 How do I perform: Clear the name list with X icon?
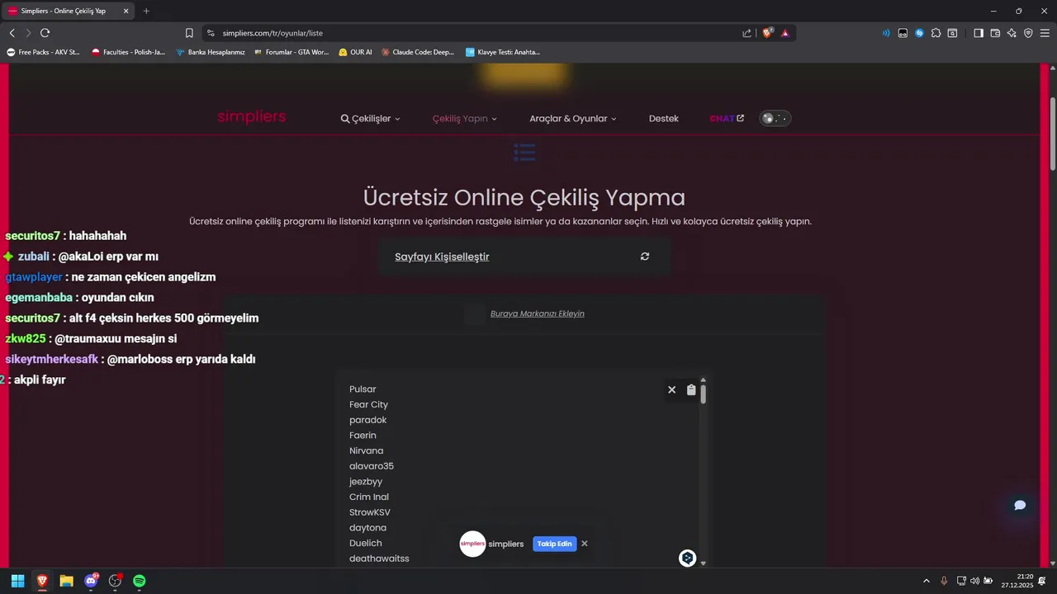click(671, 389)
